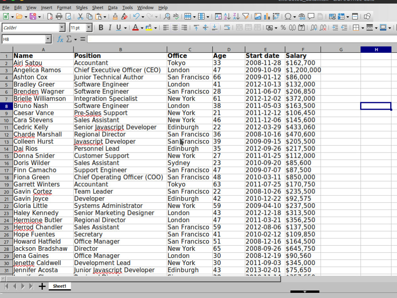Click the Undo arrow

pos(136,17)
